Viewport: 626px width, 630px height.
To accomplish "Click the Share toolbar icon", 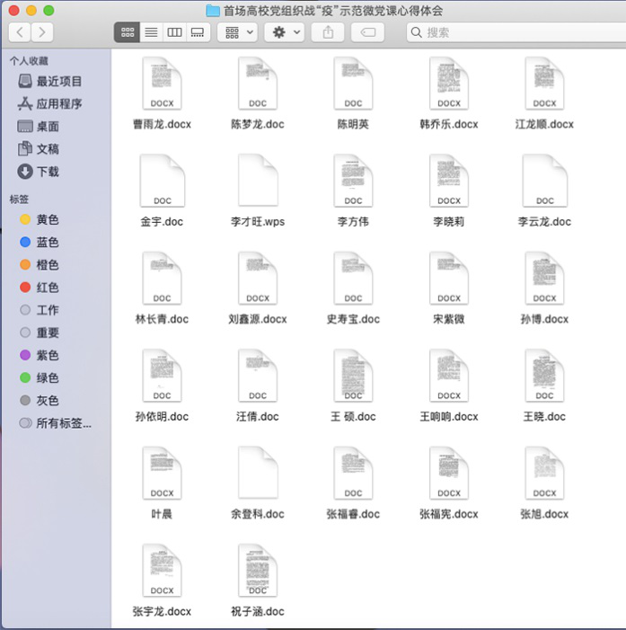I will coord(328,32).
